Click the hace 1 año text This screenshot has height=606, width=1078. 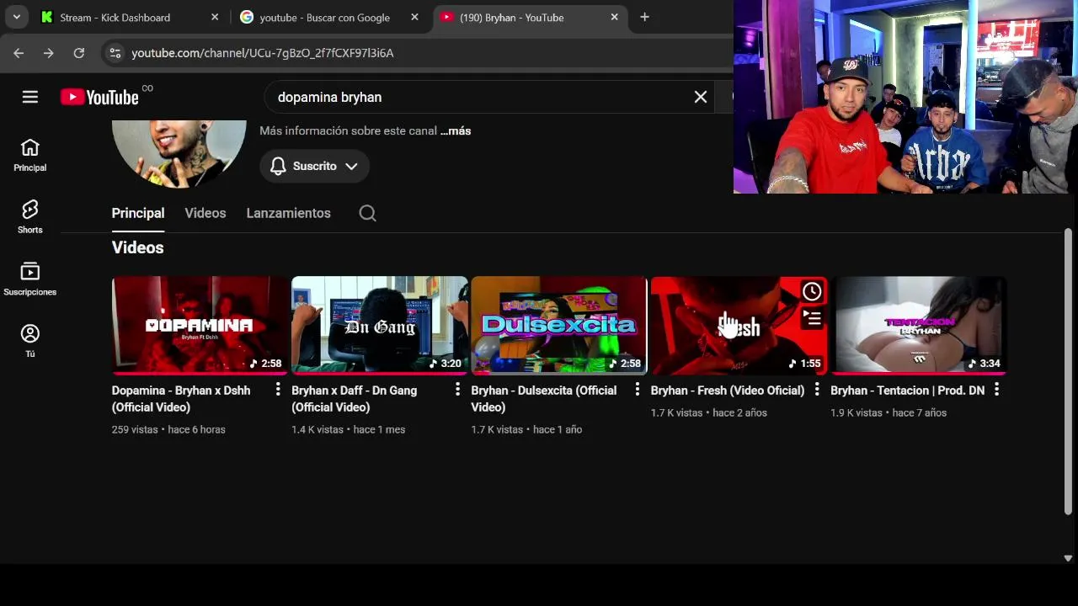558,429
